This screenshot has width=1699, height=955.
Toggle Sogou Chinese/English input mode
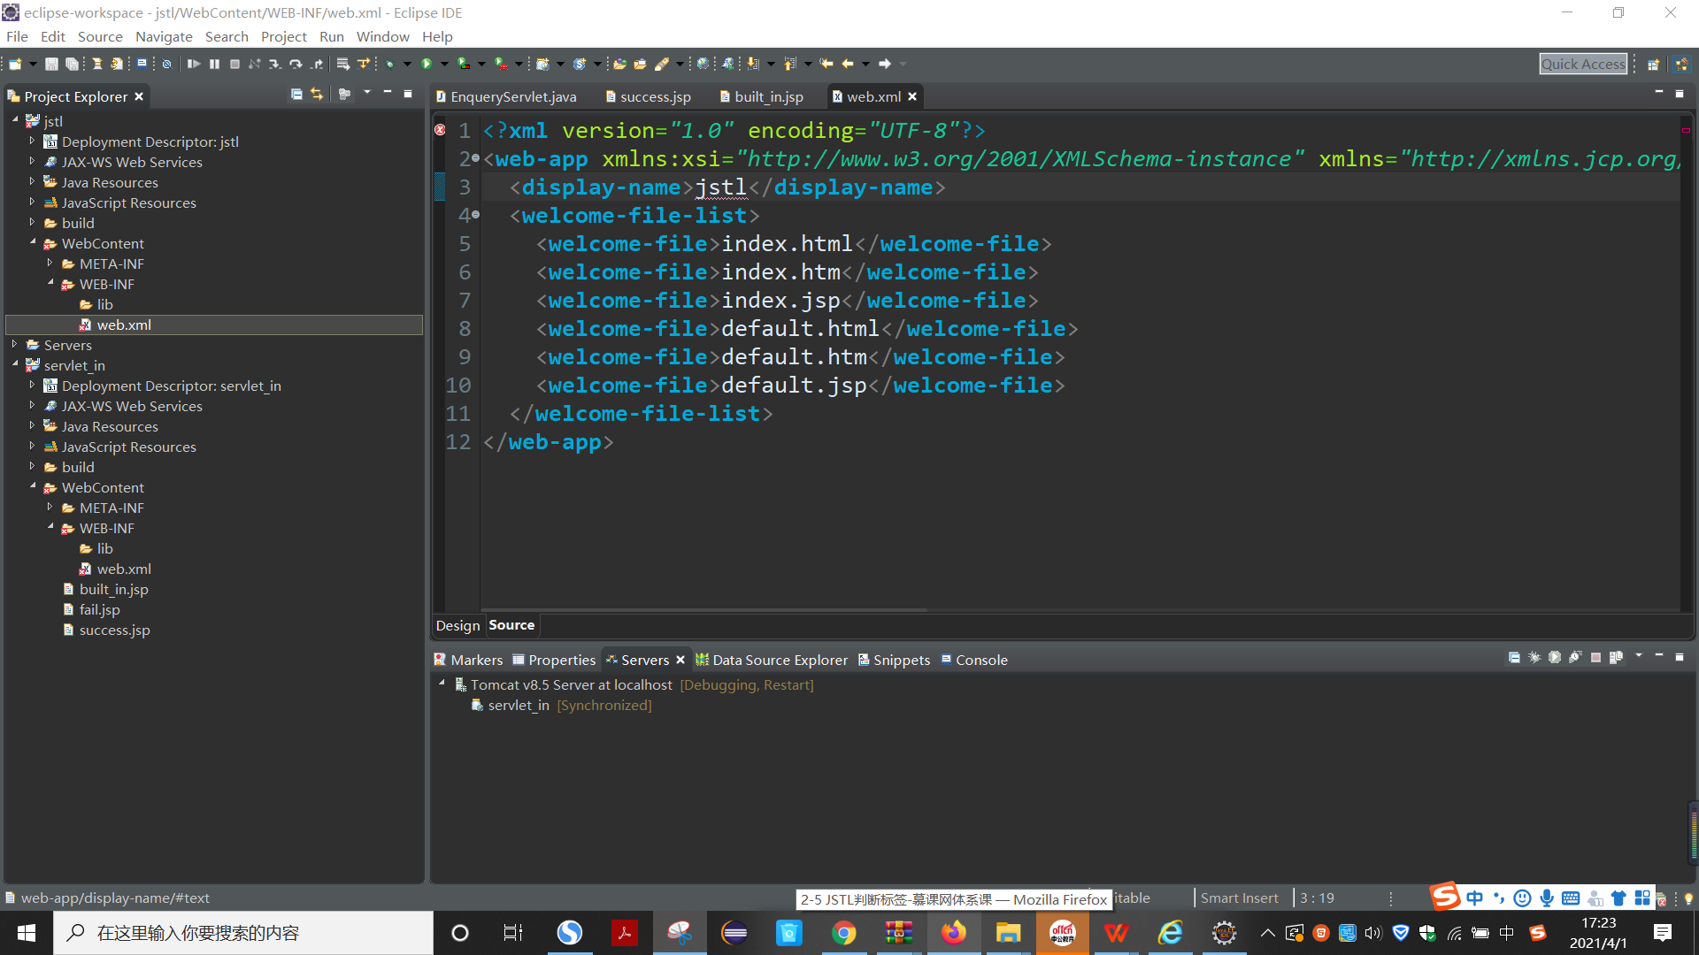(1474, 898)
